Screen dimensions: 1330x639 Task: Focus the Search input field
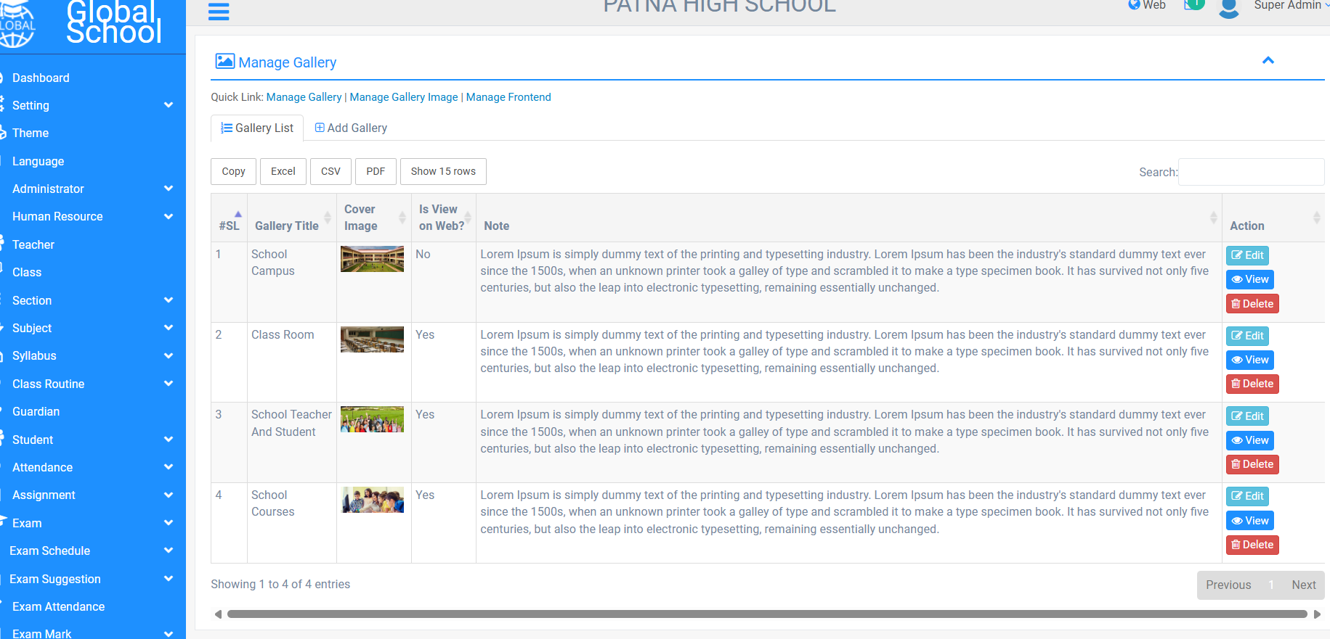point(1251,172)
